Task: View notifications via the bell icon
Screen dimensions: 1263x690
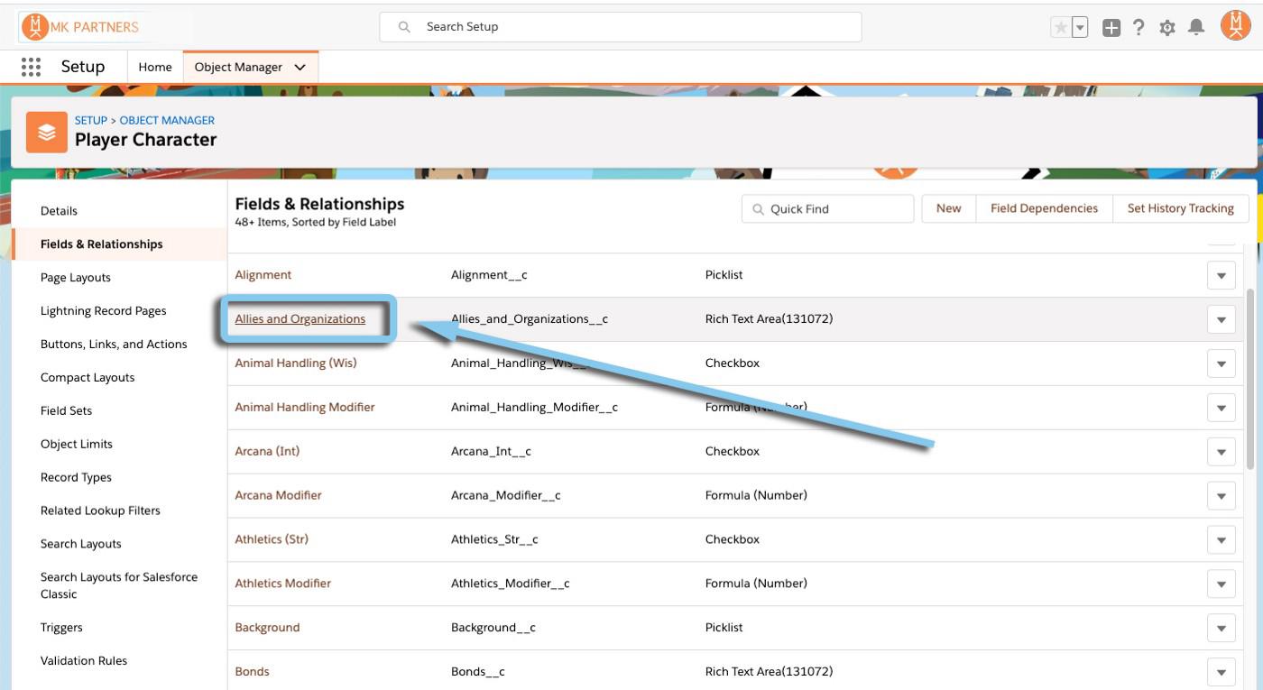Action: tap(1197, 27)
